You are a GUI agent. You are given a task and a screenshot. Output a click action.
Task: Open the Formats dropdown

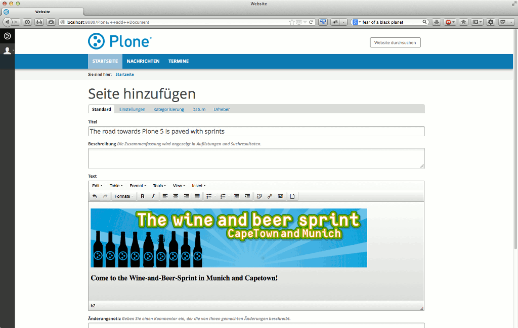click(124, 196)
